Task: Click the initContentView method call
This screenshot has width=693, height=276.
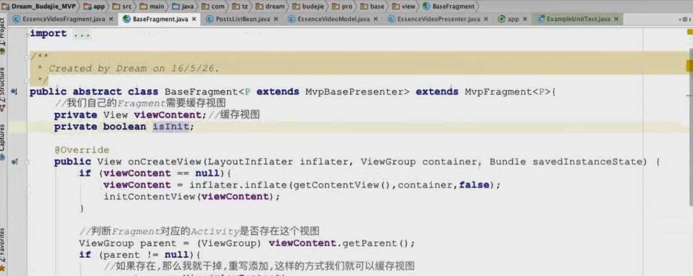Action: point(149,197)
